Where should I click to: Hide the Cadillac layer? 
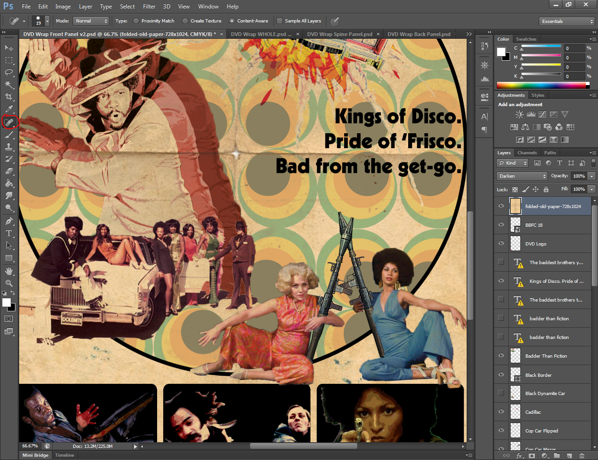point(501,412)
